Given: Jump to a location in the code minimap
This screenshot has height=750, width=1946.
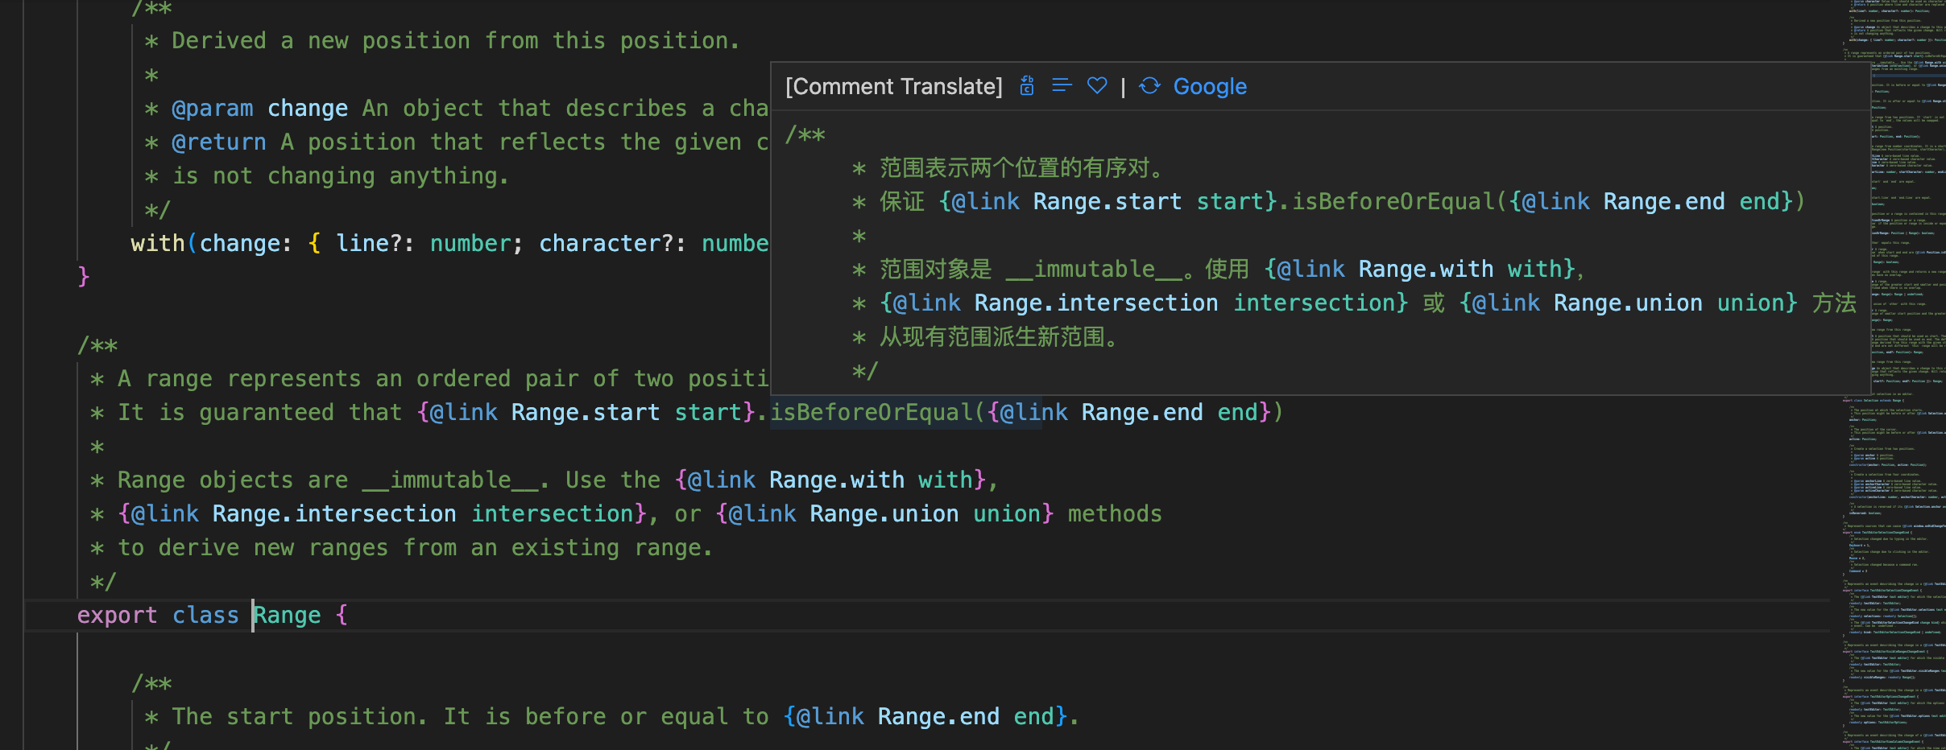Looking at the screenshot, I should tap(1893, 375).
